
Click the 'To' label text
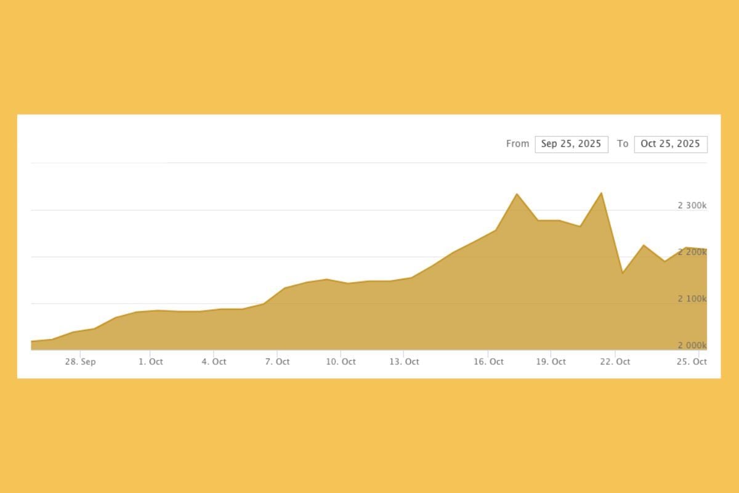(623, 144)
